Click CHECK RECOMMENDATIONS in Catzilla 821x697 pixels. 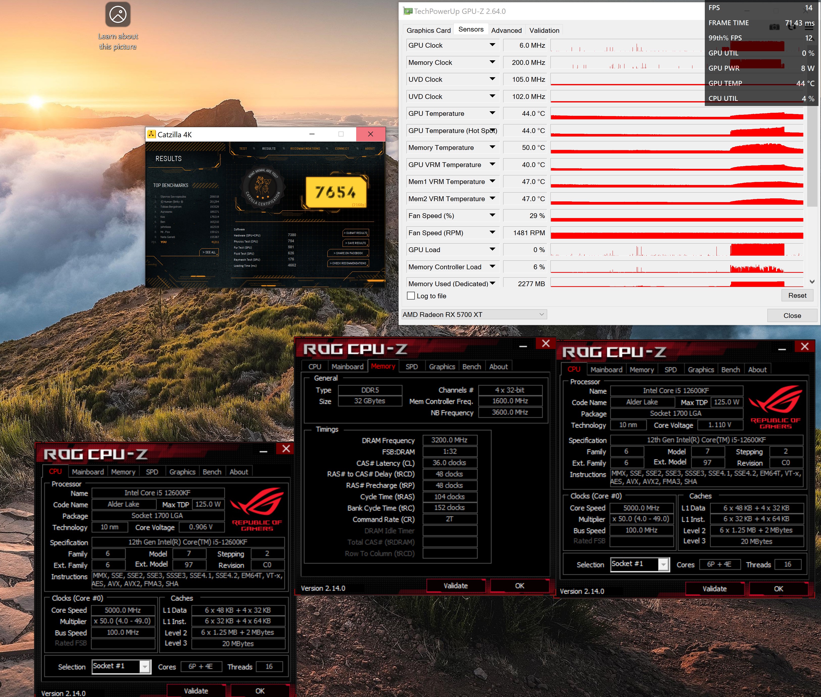point(348,263)
